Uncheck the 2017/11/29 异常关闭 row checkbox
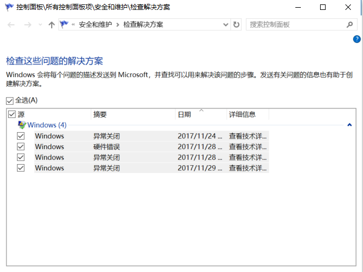The width and height of the screenshot is (363, 272). [x=21, y=168]
